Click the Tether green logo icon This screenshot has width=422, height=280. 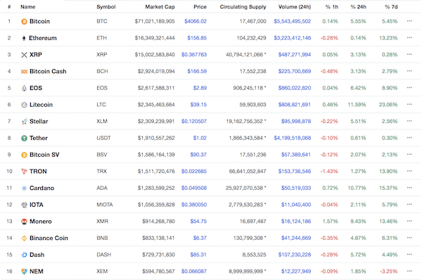point(24,139)
